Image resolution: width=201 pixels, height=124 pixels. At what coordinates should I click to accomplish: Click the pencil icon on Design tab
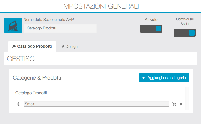63,47
